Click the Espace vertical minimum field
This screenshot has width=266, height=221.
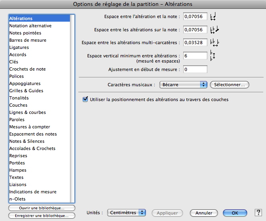coord(195,56)
